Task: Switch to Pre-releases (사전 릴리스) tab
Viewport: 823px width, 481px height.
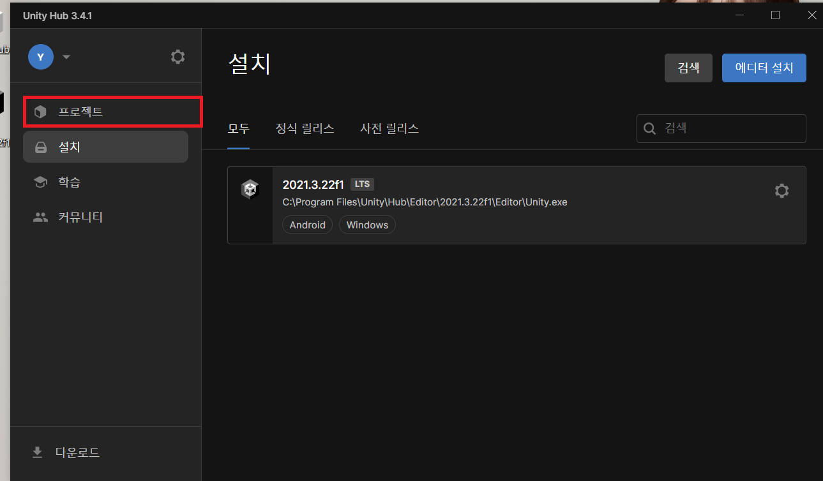Action: [x=389, y=128]
